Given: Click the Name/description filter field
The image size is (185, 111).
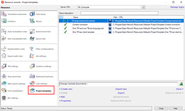Looking at the screenshot, I should [x=119, y=13].
